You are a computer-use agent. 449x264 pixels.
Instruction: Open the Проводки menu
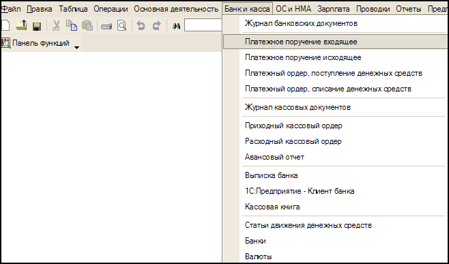tap(373, 9)
